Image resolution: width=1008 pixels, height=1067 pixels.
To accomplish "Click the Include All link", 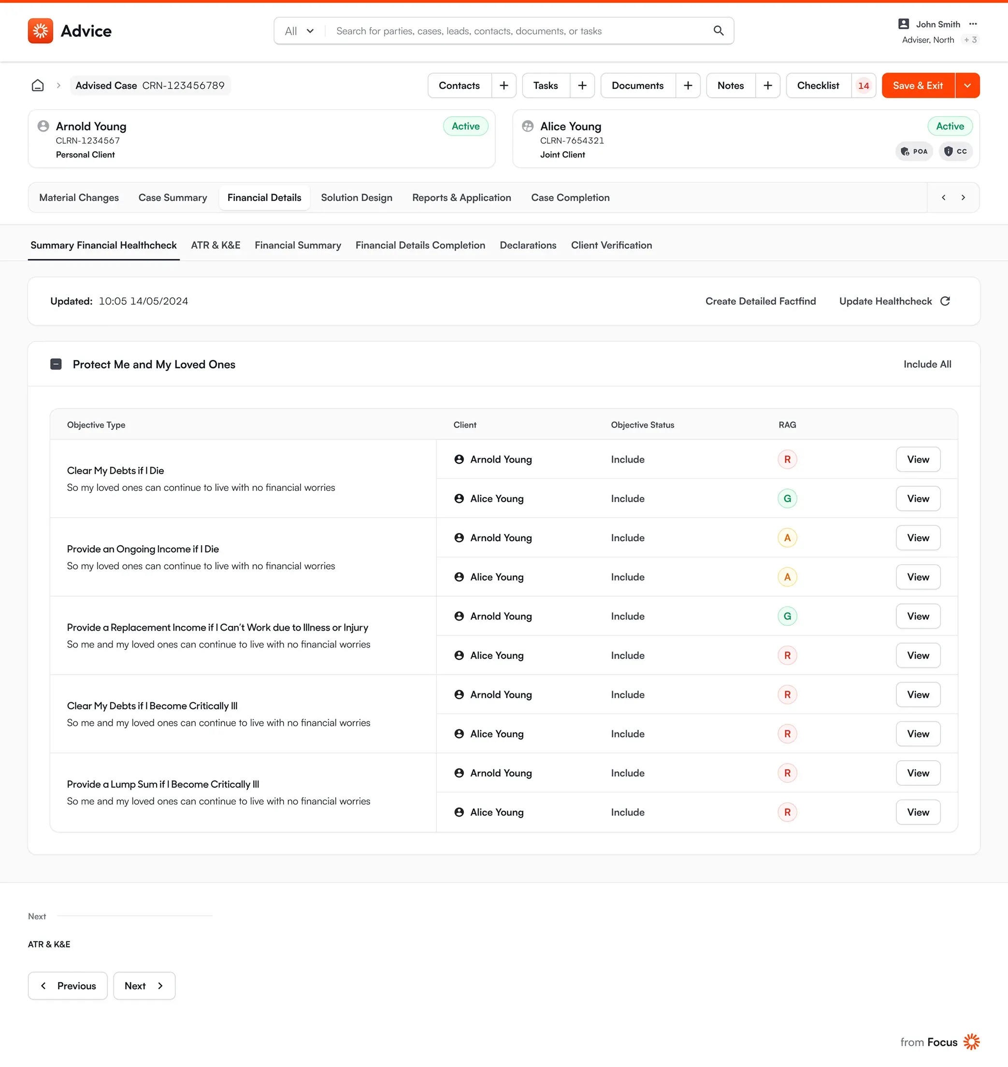I will coord(927,364).
